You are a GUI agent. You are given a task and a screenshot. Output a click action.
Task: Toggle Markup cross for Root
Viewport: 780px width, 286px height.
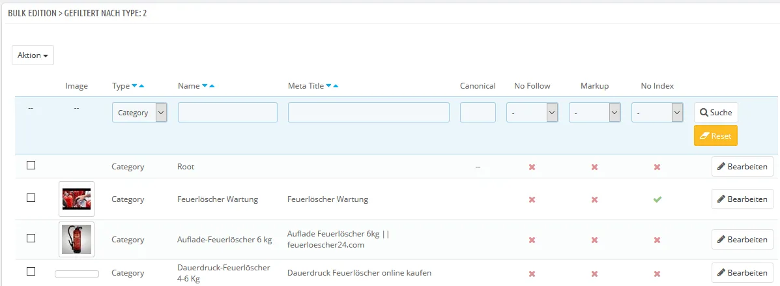click(594, 167)
